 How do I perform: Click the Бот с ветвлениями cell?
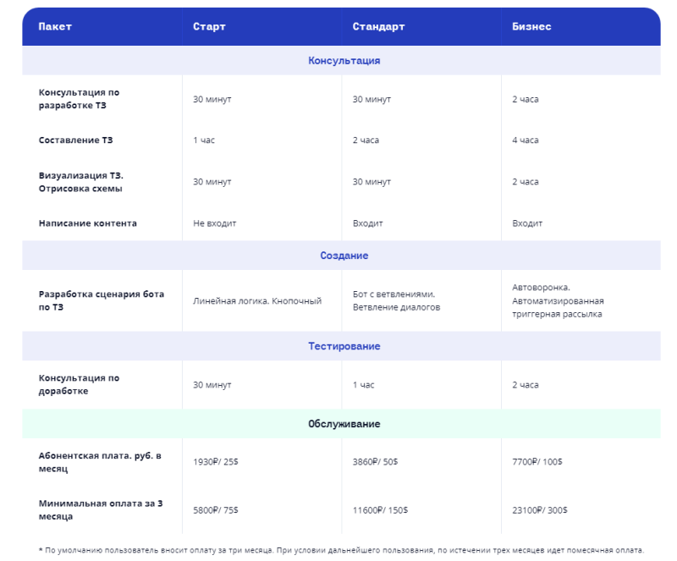click(x=396, y=300)
